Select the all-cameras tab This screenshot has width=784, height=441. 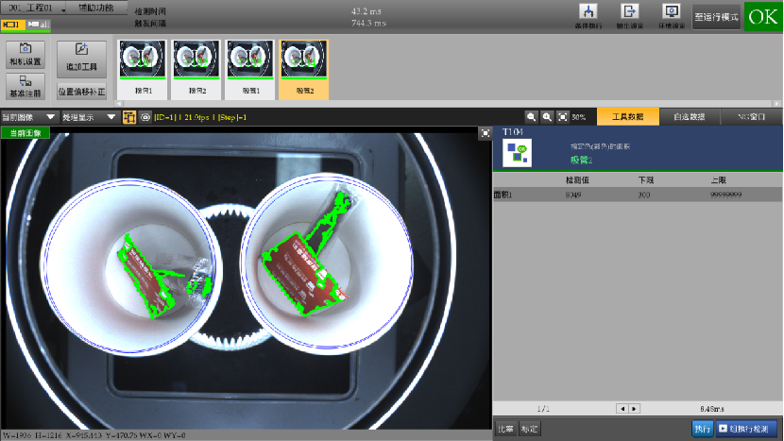click(x=38, y=25)
